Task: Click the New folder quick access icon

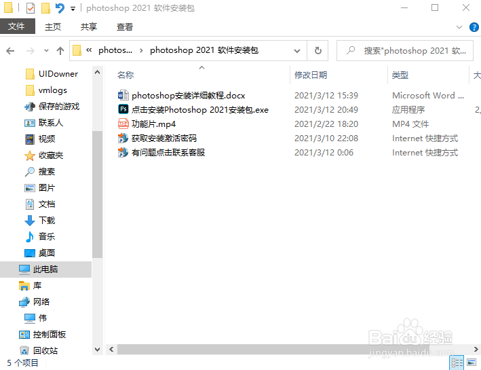Action: tap(45, 8)
